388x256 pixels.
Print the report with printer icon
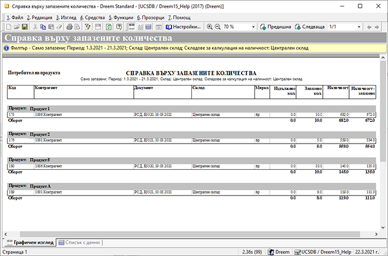click(69, 27)
